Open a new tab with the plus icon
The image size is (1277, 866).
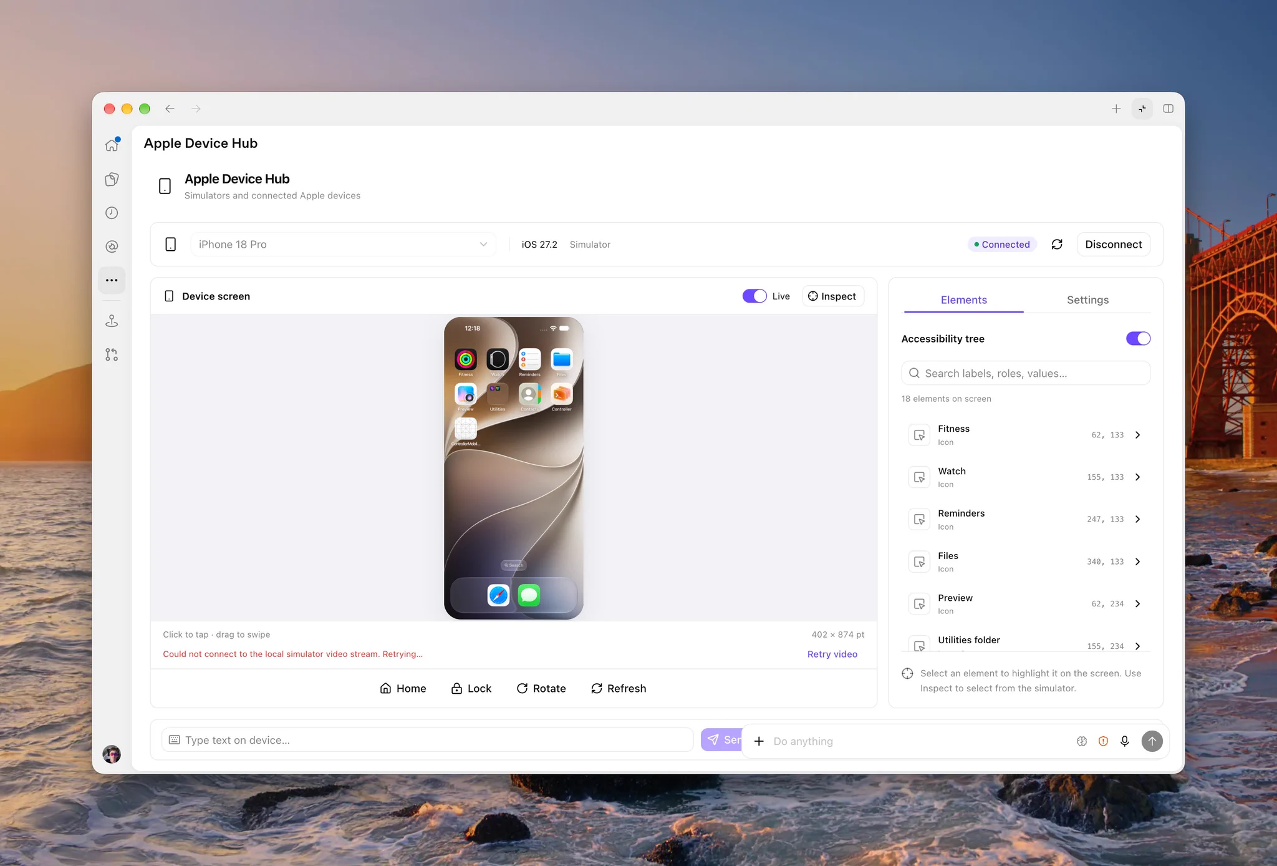point(1116,109)
